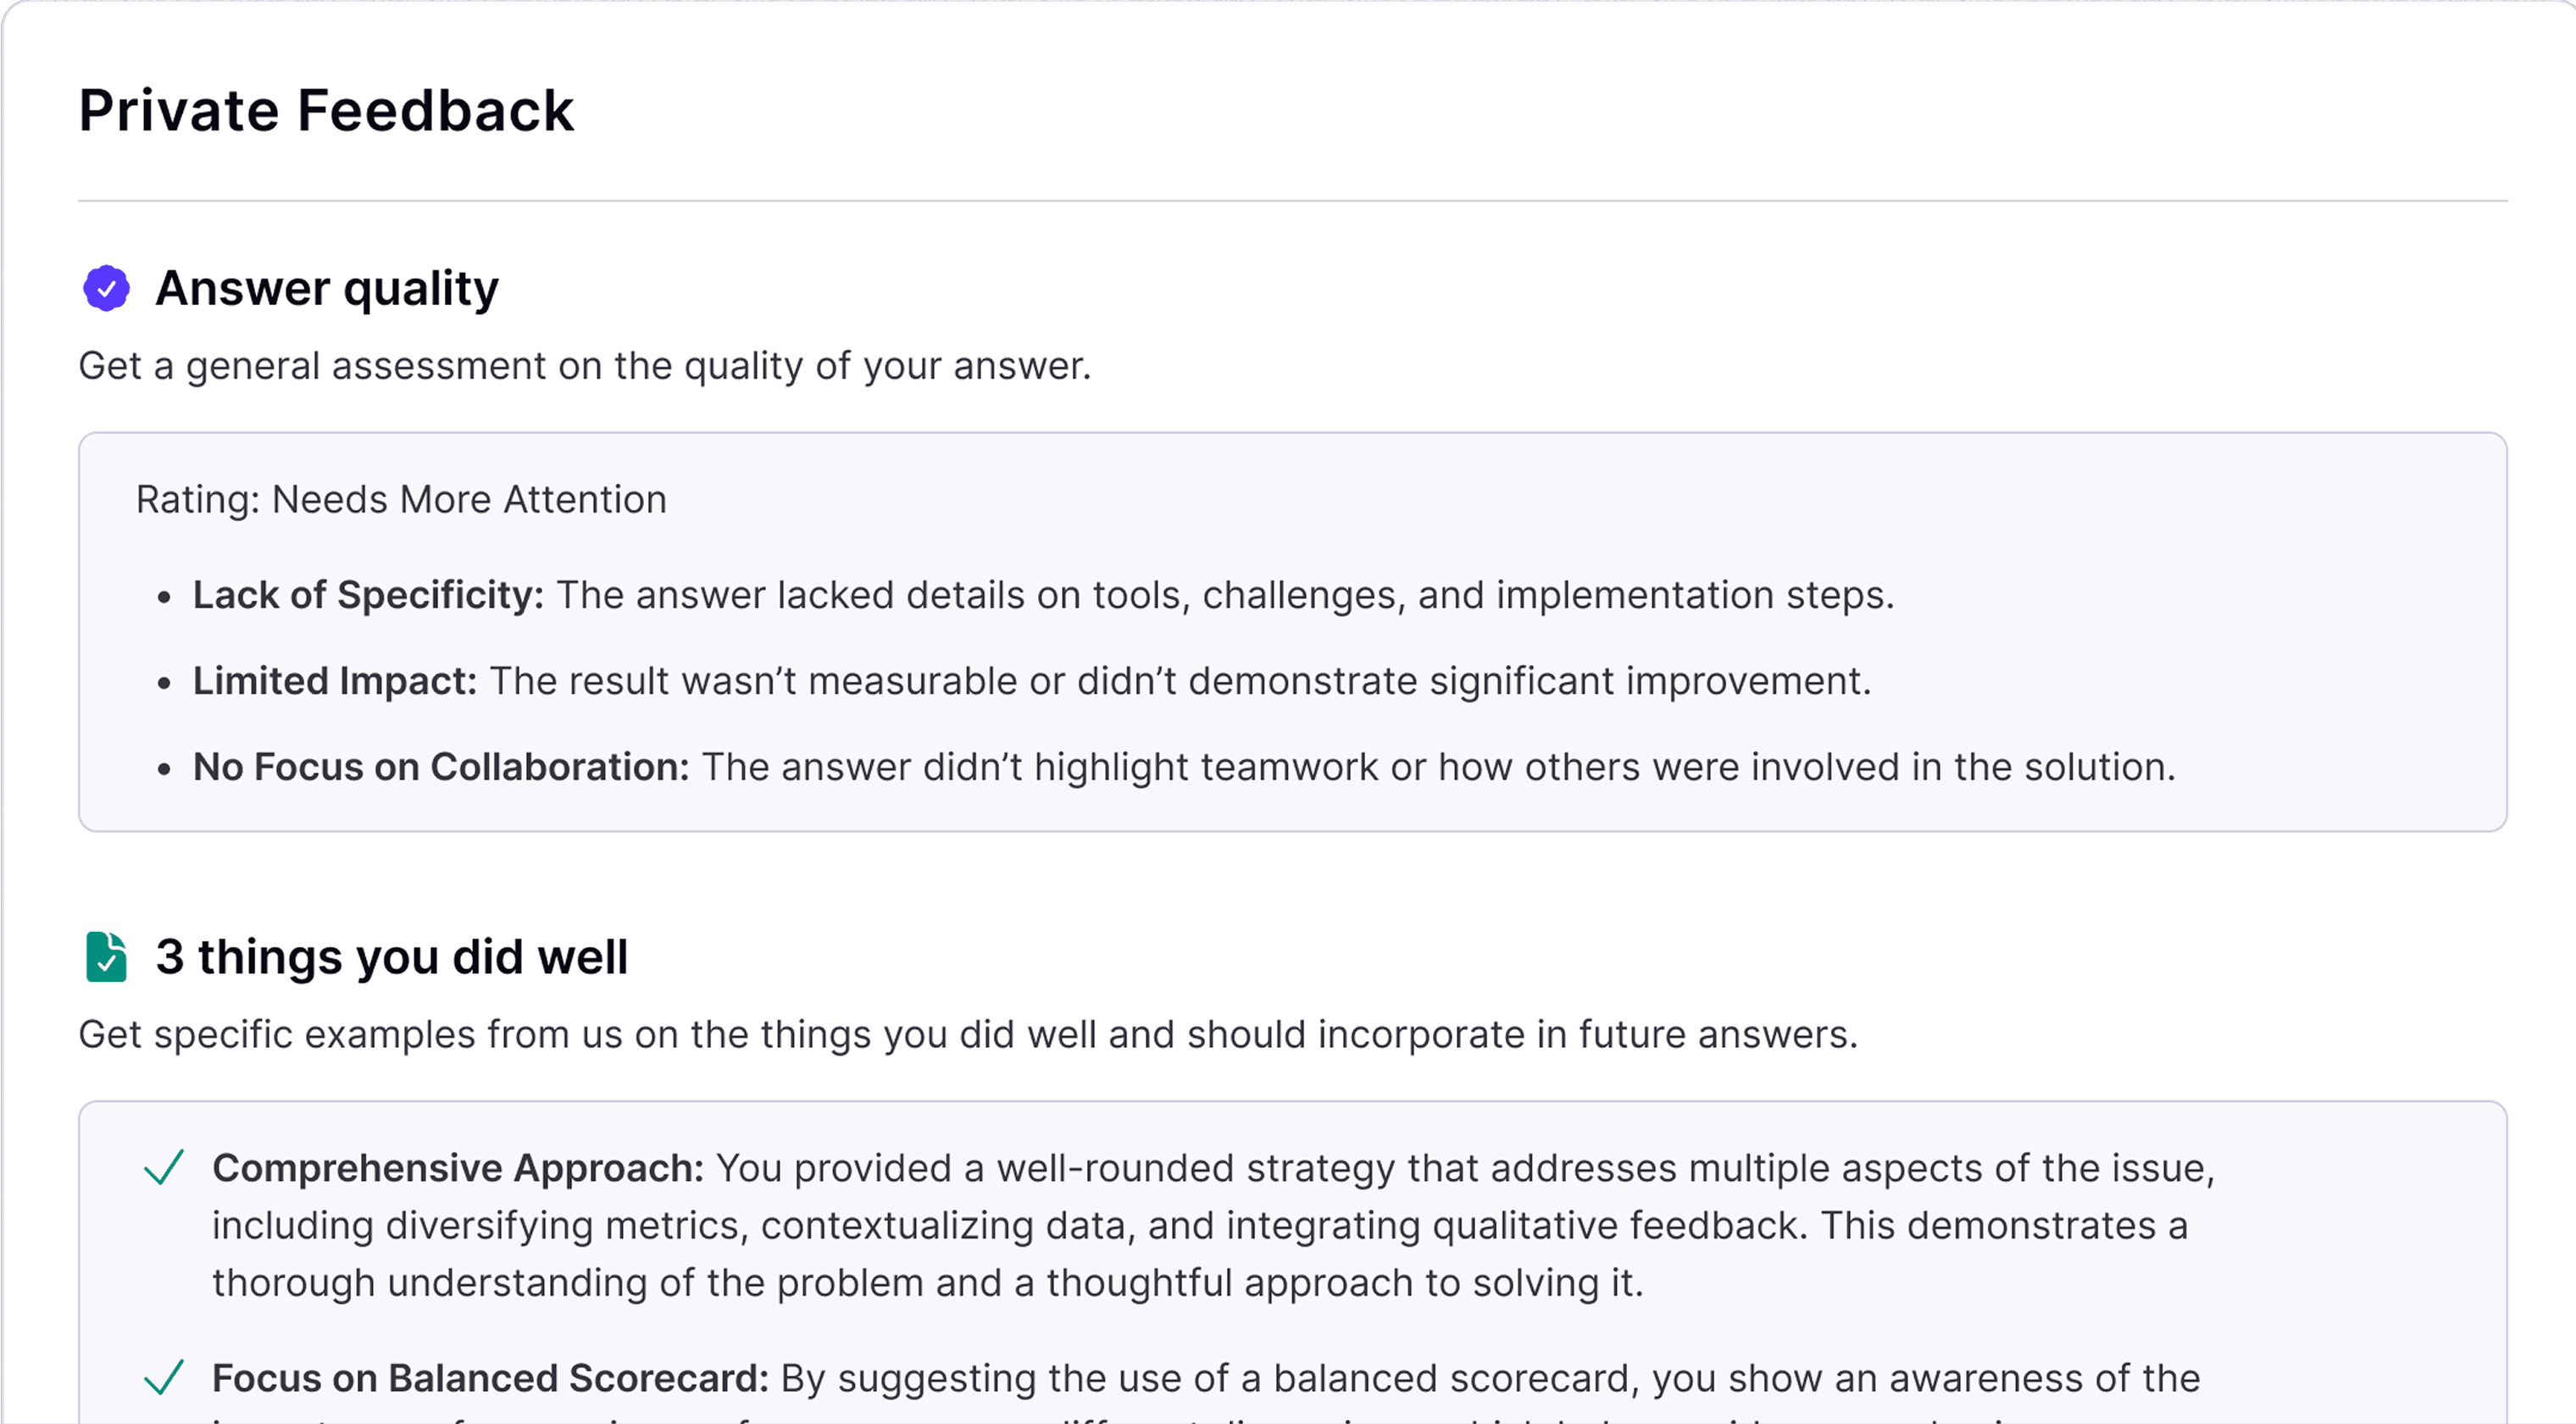Click the green document check icon

coord(106,957)
